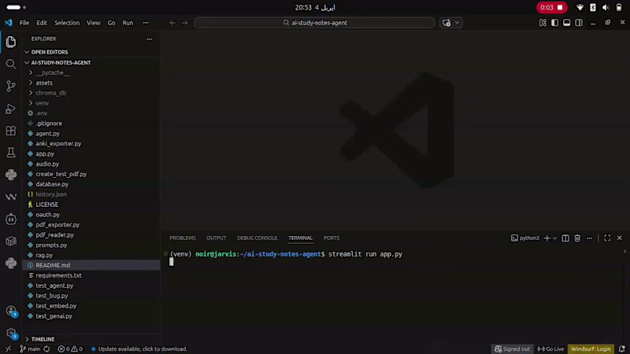The height and width of the screenshot is (354, 630).
Task: Expand the TIMELINE section
Action: 27,339
